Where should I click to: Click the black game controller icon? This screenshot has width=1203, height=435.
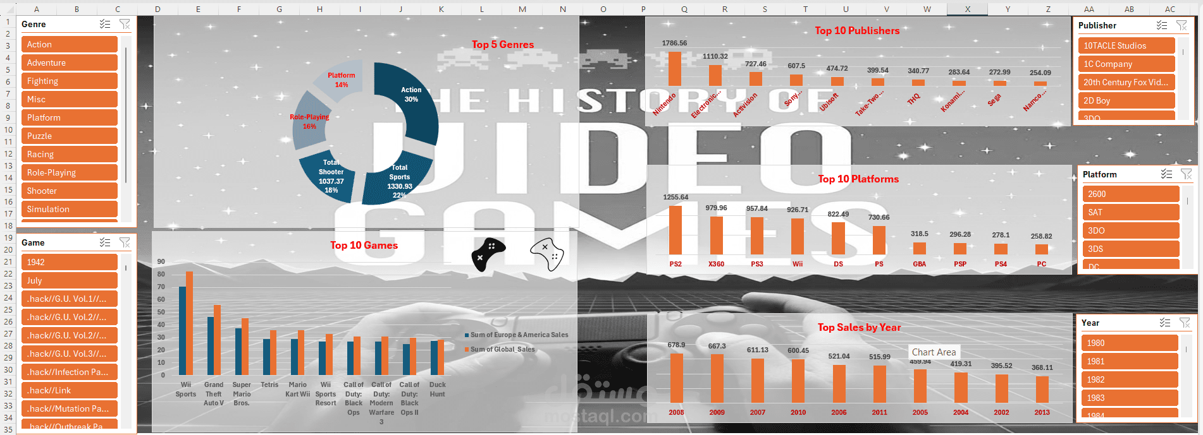coord(488,254)
